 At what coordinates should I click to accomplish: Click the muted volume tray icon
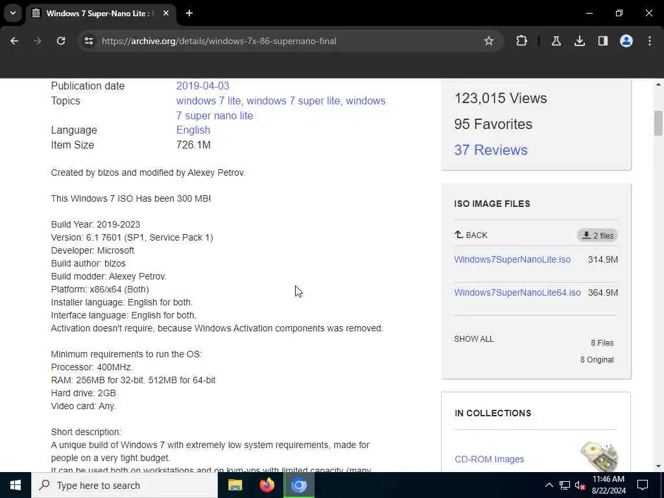[580, 485]
